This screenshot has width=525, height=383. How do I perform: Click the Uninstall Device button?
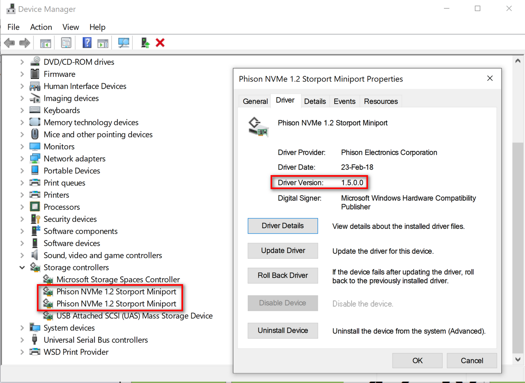click(x=283, y=331)
